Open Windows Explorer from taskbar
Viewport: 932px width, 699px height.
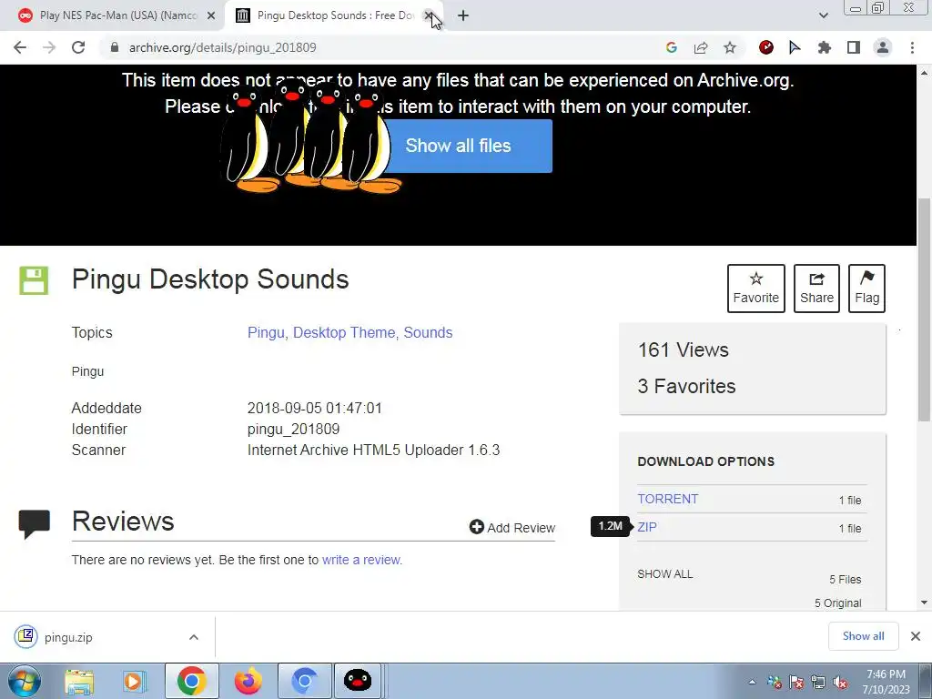point(79,682)
